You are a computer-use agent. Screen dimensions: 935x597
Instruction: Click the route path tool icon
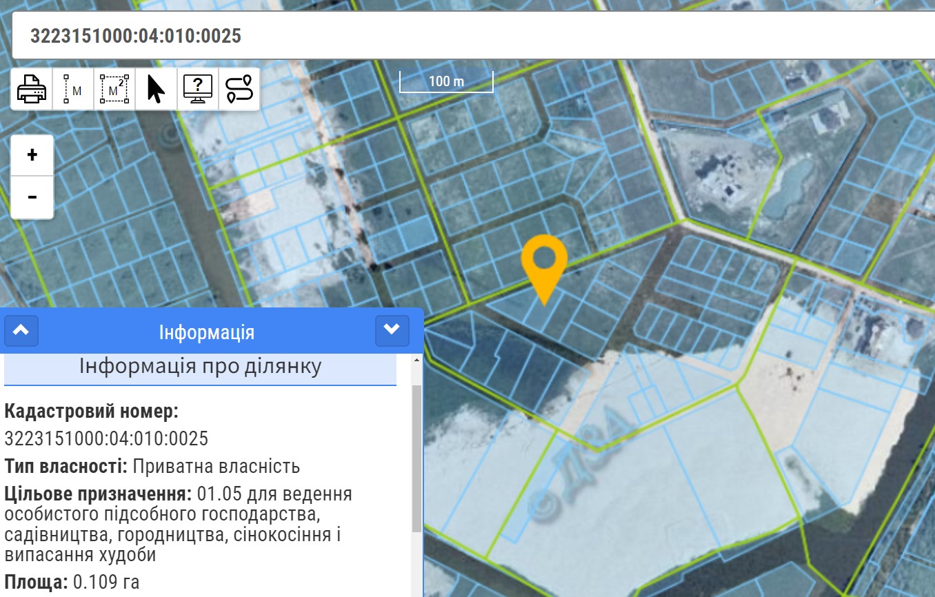(x=239, y=89)
